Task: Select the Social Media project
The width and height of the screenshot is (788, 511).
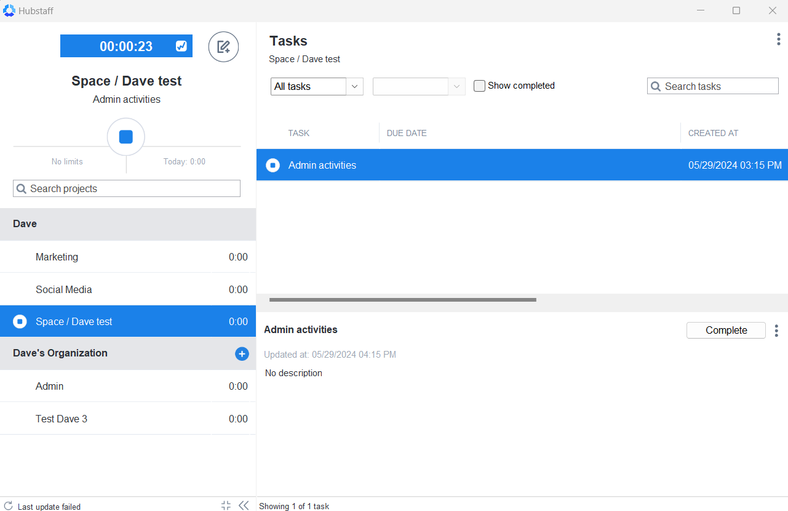Action: pyautogui.click(x=128, y=289)
